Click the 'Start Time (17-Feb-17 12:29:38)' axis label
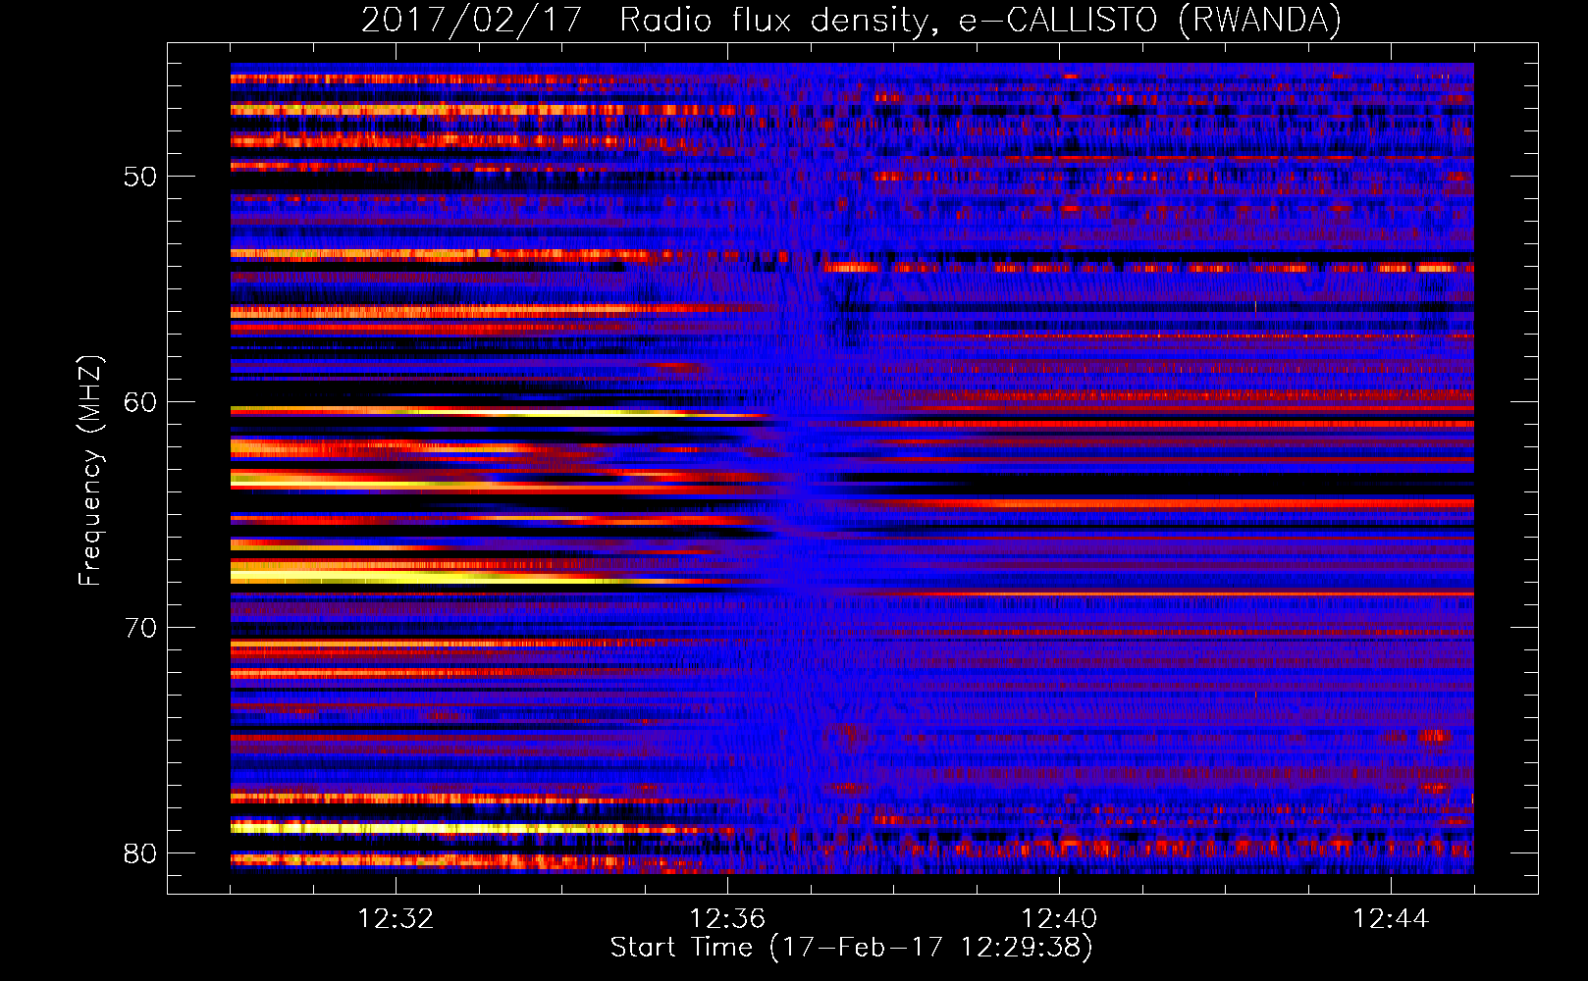 [851, 948]
